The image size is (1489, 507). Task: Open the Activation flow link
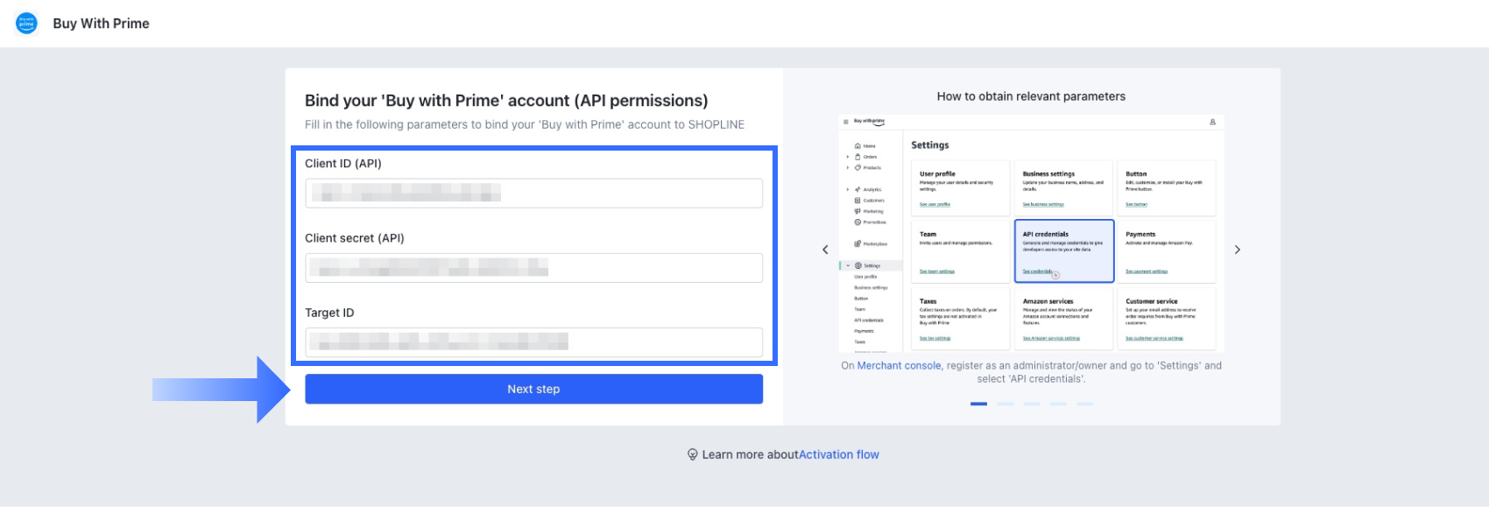[838, 454]
